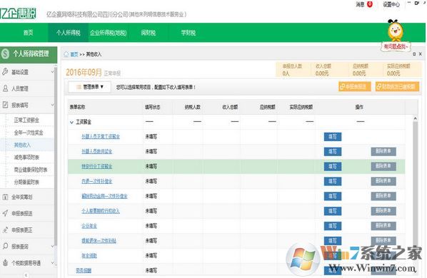Open the 企业年金 form link
Image resolution: width=427 pixels, height=278 pixels.
(x=89, y=226)
